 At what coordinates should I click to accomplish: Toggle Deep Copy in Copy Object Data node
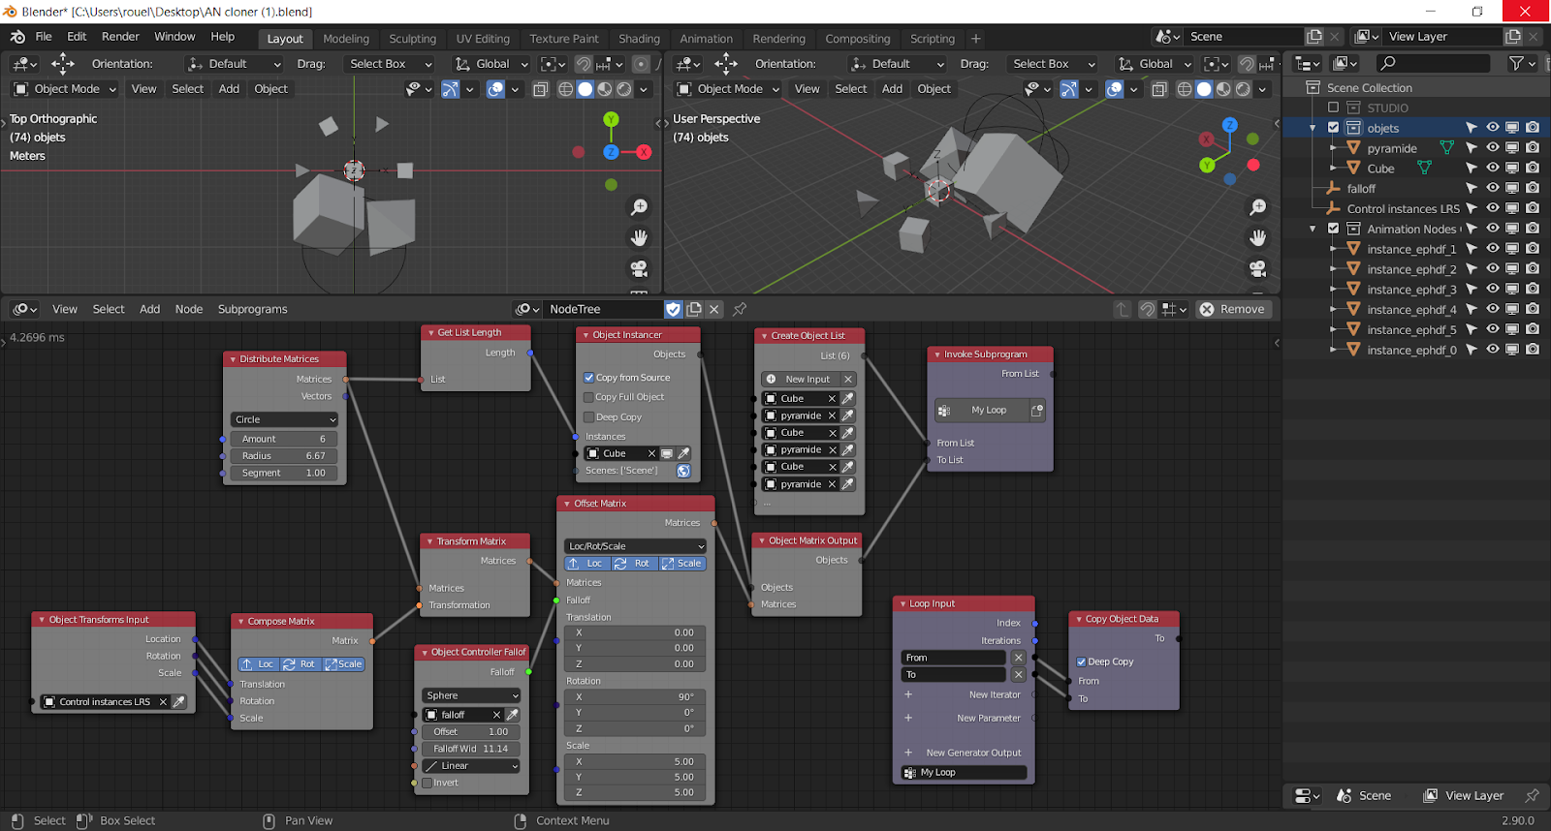tap(1081, 662)
